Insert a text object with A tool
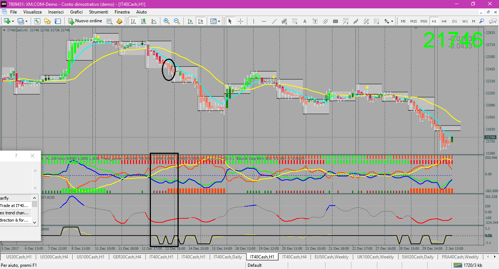 [x=305, y=21]
